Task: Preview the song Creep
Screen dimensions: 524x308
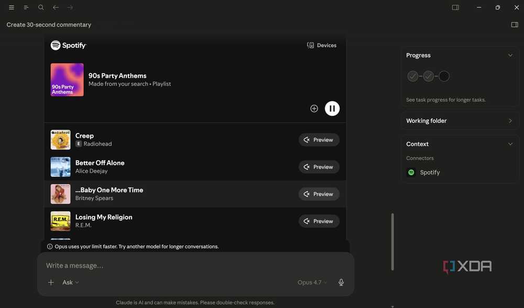Action: (319, 140)
